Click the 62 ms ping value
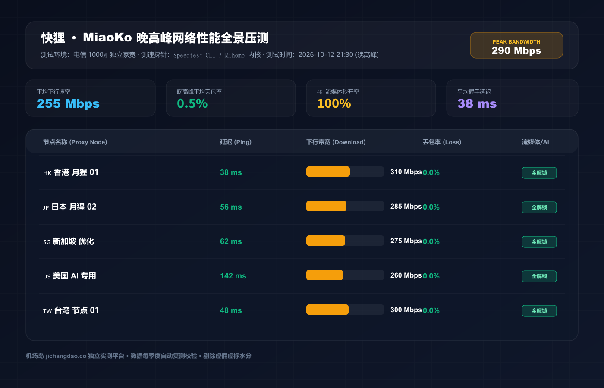Viewport: 604px width, 388px height. click(x=231, y=241)
